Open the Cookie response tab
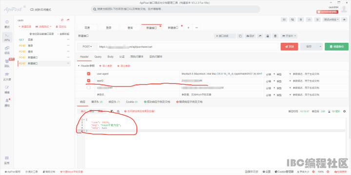Viewport: 351px width, 175px height. 132,102
